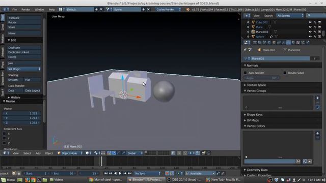Click the Join objects button
Image resolution: width=326 pixels, height=183 pixels.
(x=24, y=63)
